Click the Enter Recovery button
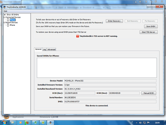 click(114, 21)
